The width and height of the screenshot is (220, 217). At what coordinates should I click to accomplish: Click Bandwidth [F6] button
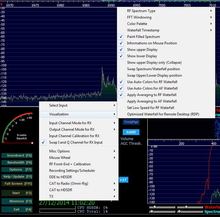17,162
